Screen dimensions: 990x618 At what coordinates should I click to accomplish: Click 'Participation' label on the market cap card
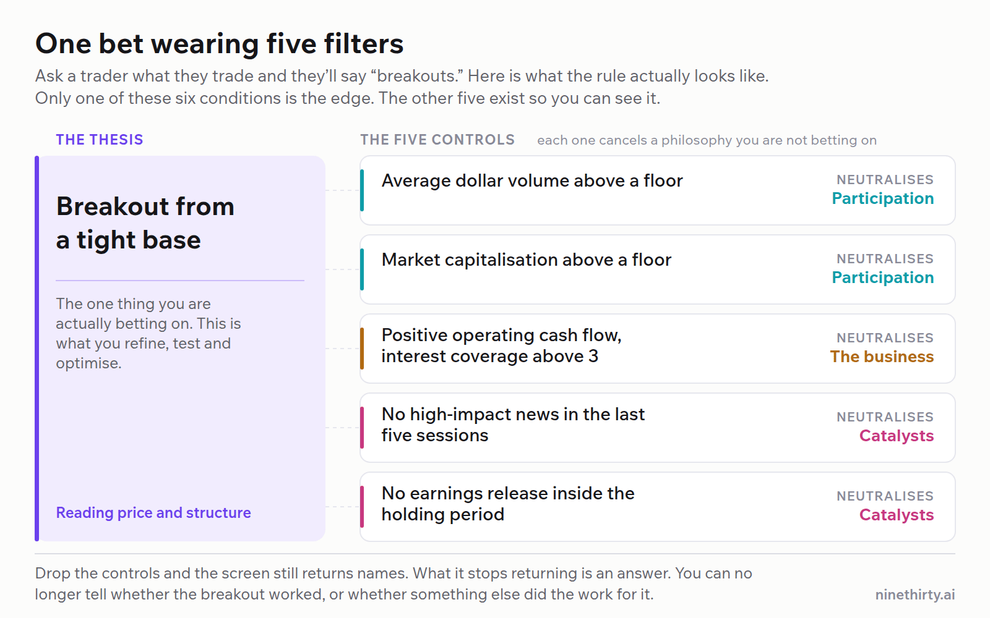coord(883,277)
